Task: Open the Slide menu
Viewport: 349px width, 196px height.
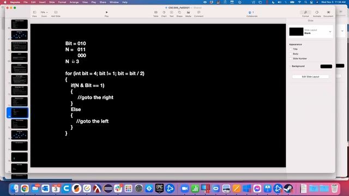Action: click(x=52, y=2)
